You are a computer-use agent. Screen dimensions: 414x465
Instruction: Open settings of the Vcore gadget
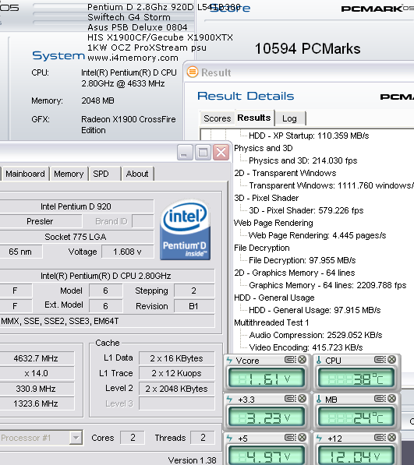click(290, 360)
